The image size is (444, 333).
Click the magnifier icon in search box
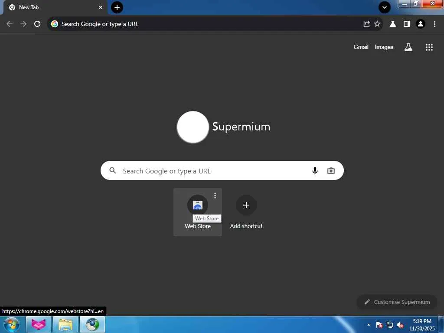click(x=113, y=170)
